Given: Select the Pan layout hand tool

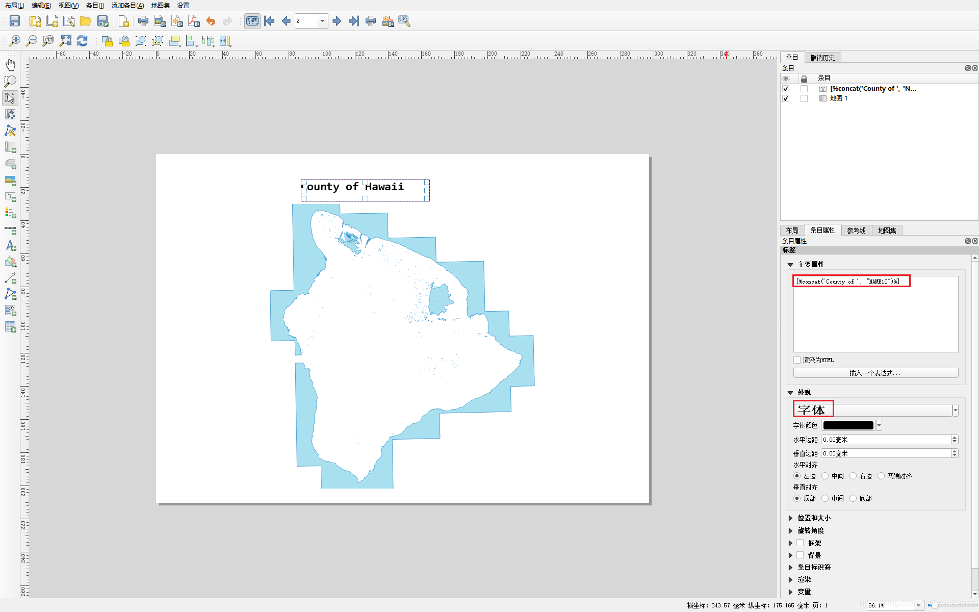Looking at the screenshot, I should coord(10,65).
